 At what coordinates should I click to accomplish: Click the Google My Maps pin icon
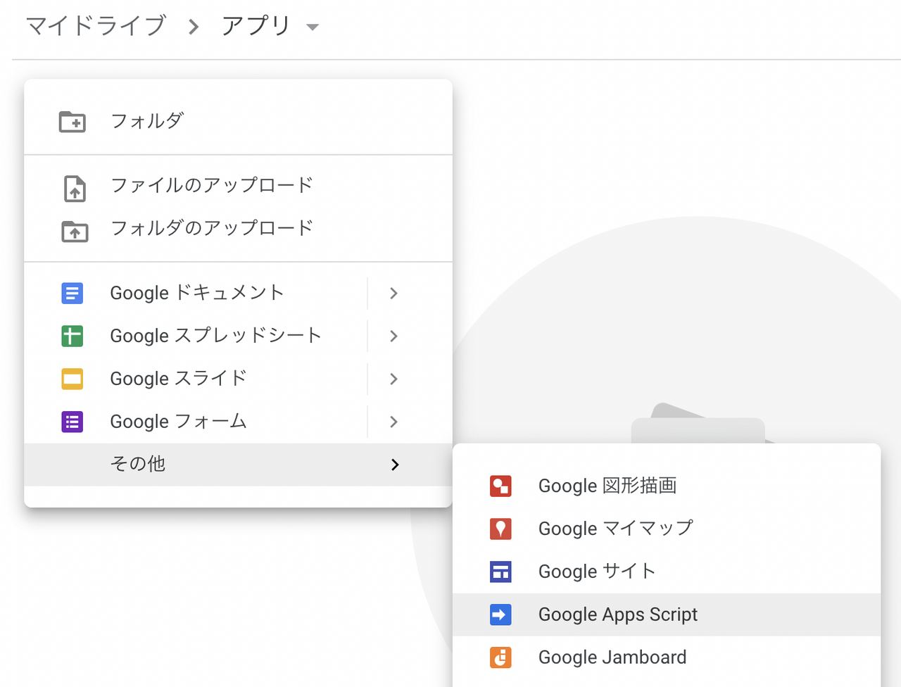click(500, 529)
